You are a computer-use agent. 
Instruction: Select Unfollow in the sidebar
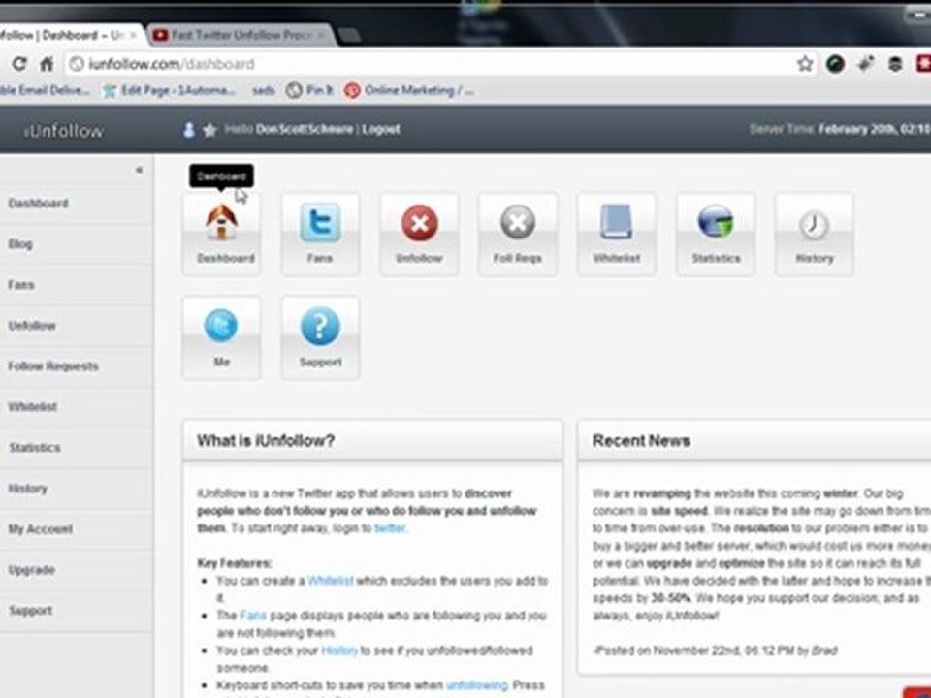coord(76,326)
